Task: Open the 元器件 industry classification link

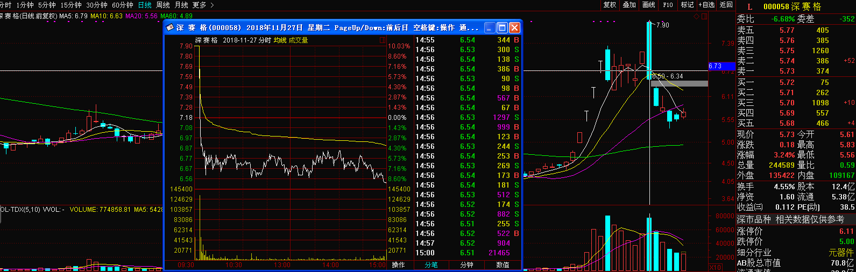Action: tap(841, 253)
